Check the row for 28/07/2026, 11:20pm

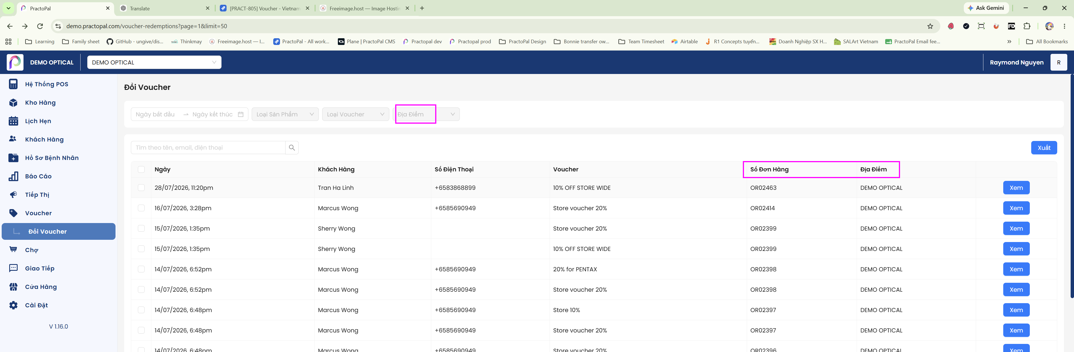tap(141, 188)
